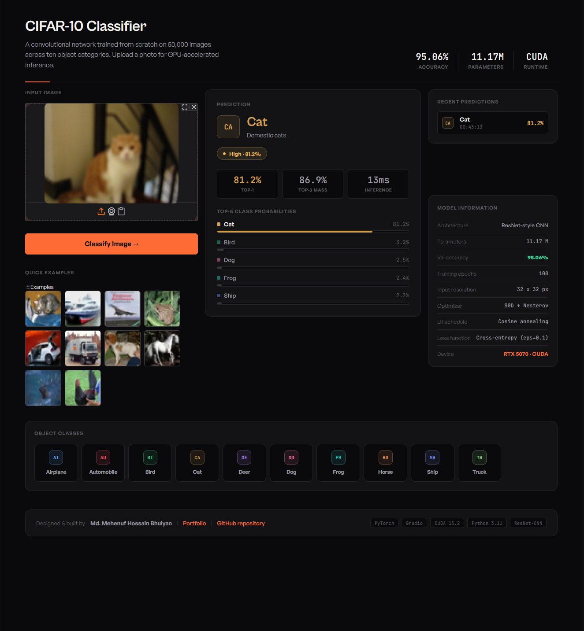The height and width of the screenshot is (631, 584).
Task: Run the Classify Image button
Action: 112,244
